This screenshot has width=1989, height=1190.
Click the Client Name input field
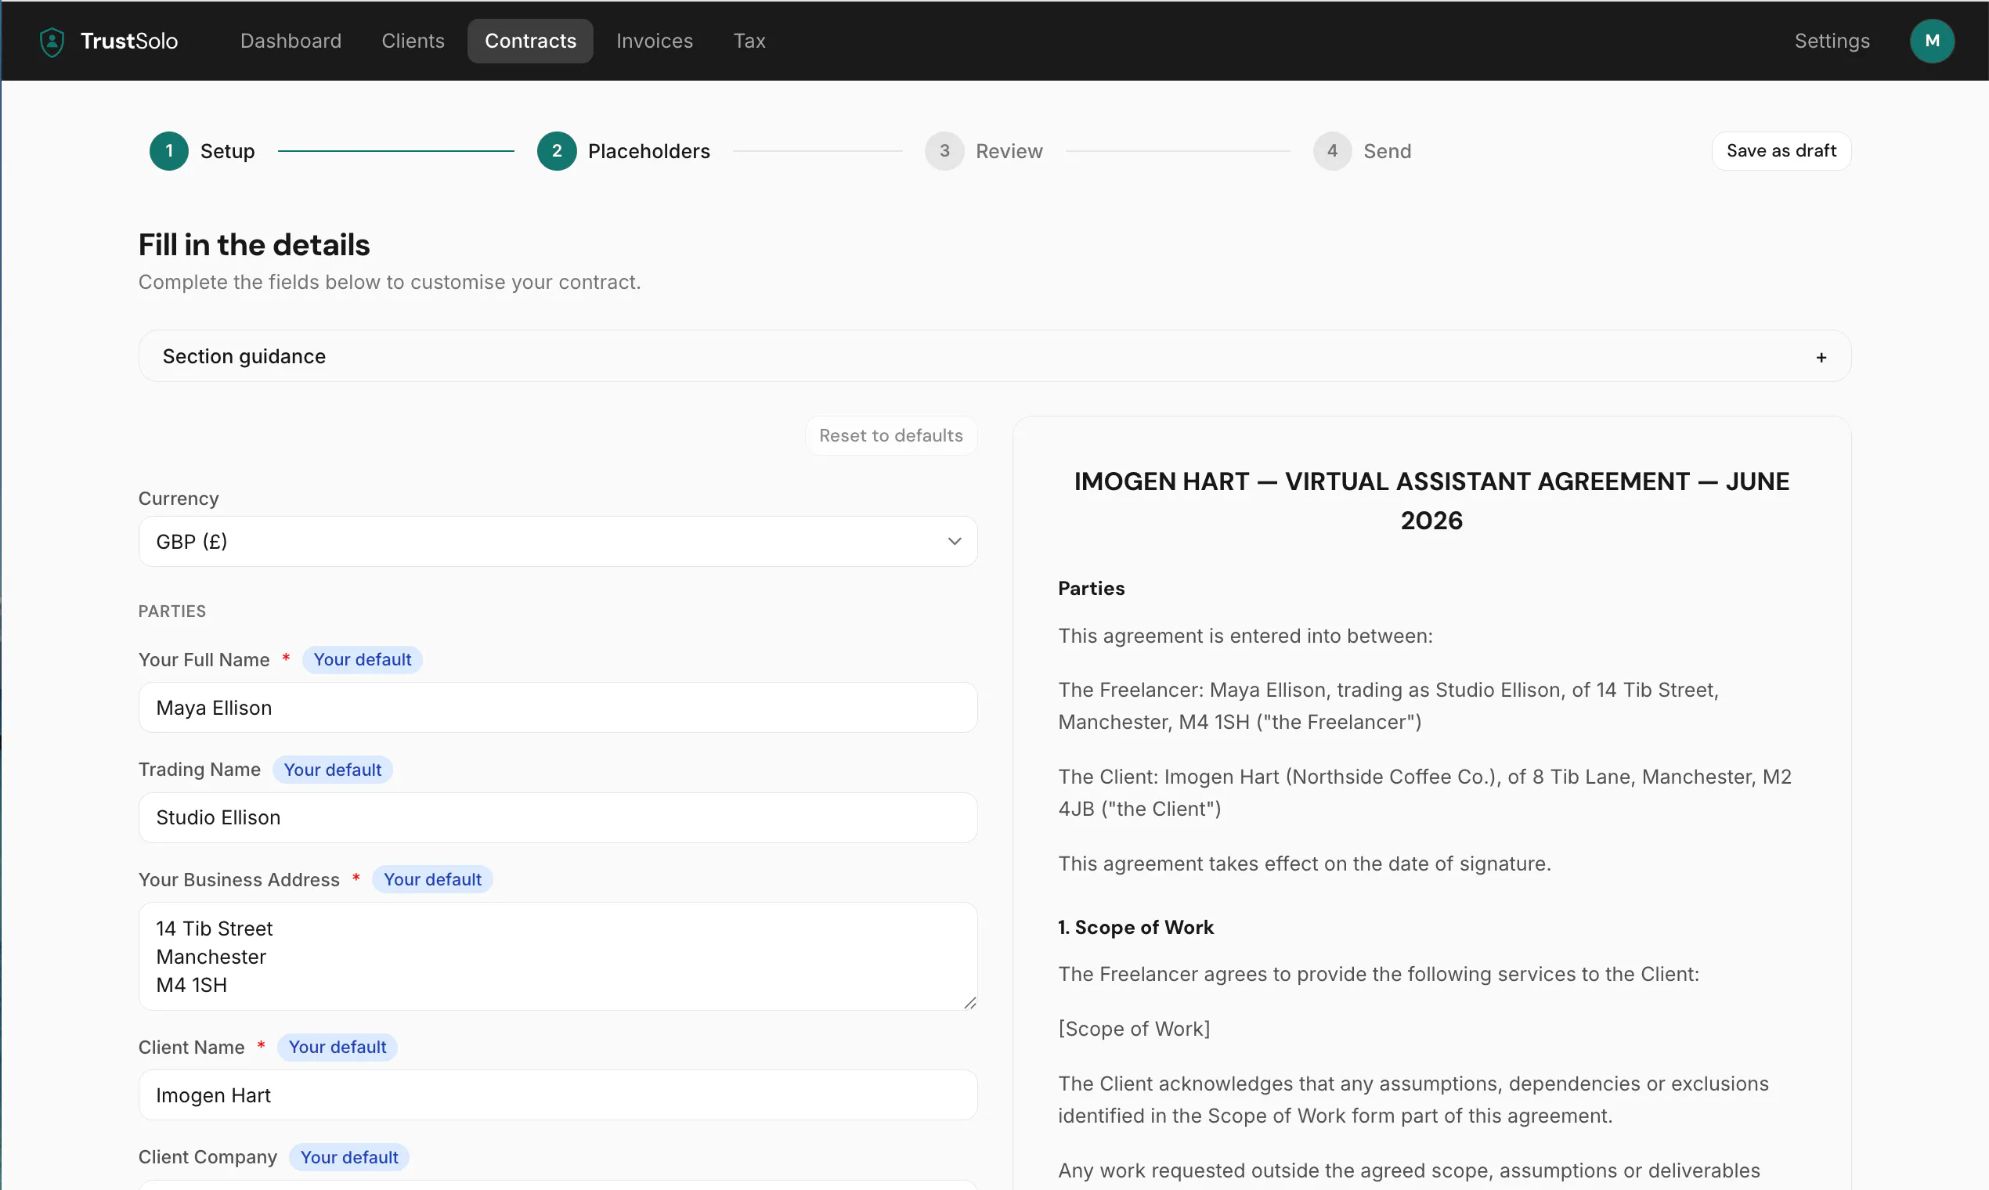[x=558, y=1094]
